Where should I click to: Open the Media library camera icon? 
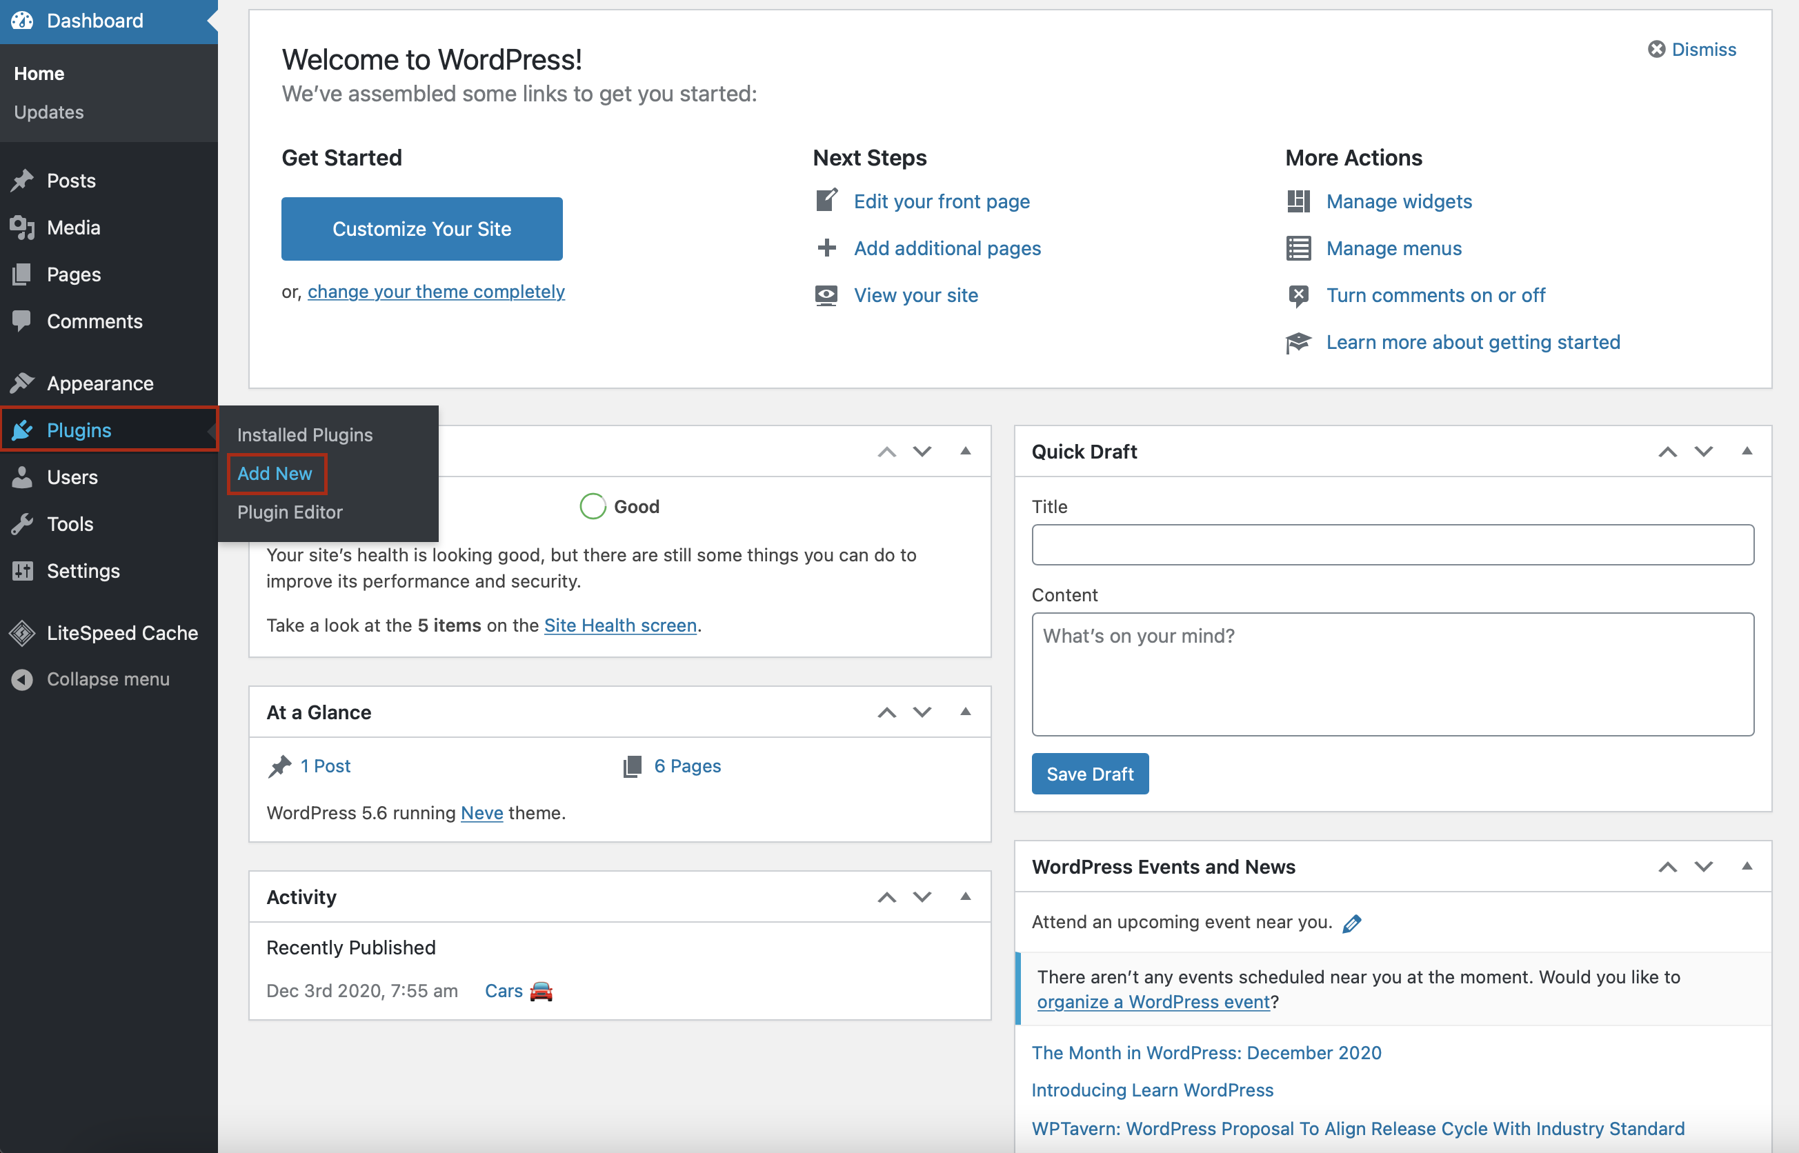(x=23, y=228)
